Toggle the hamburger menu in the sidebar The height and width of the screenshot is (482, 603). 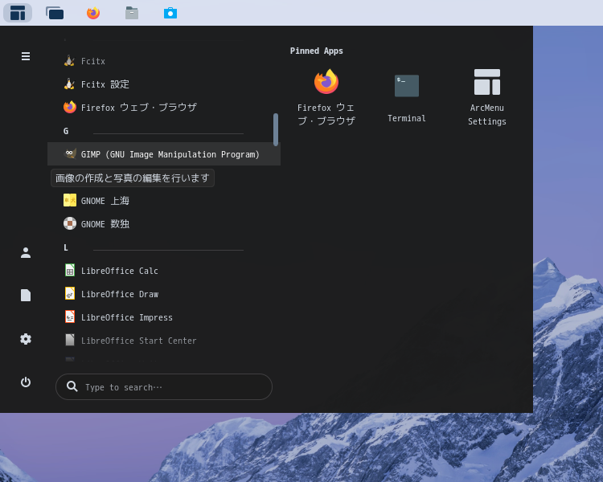click(x=26, y=56)
